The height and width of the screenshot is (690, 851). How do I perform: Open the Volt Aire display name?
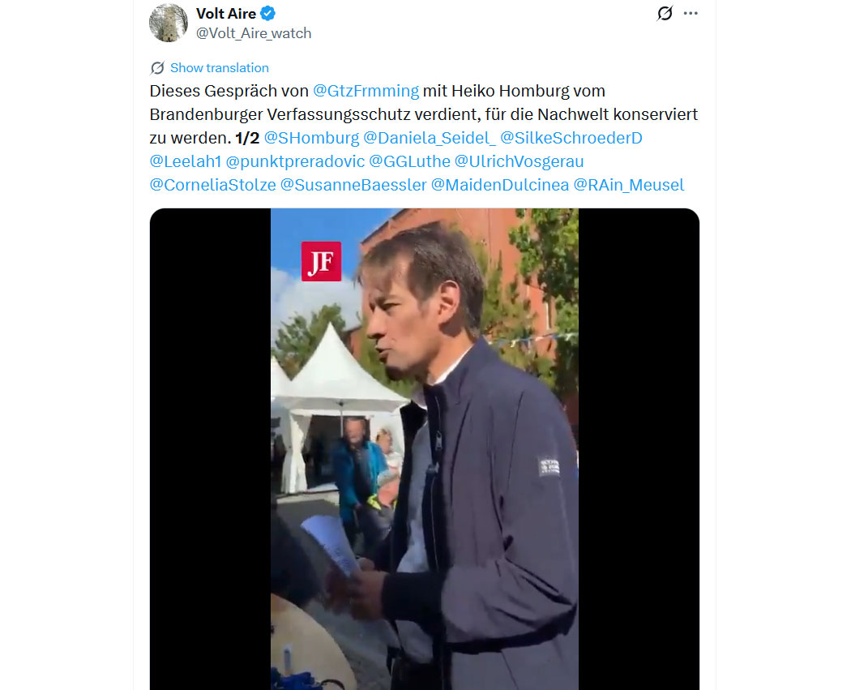(x=226, y=13)
